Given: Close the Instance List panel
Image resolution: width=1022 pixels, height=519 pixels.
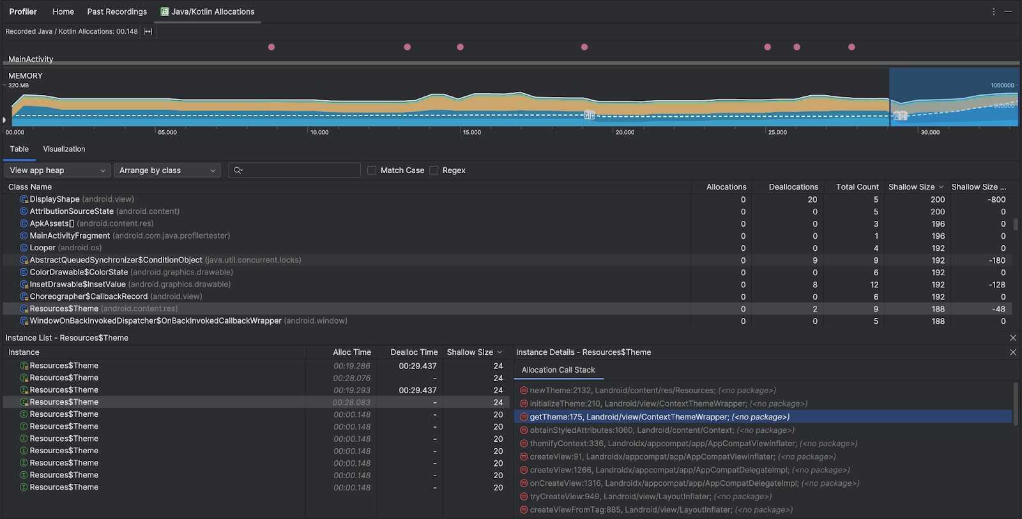Looking at the screenshot, I should 1012,338.
